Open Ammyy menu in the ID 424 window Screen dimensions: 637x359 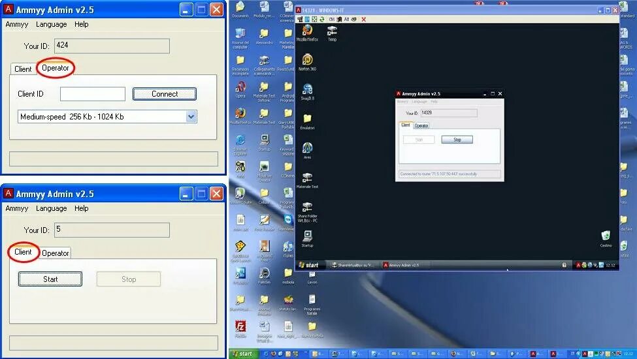pos(16,24)
